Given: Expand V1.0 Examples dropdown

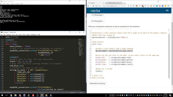Looking at the screenshot, I should (97, 15).
